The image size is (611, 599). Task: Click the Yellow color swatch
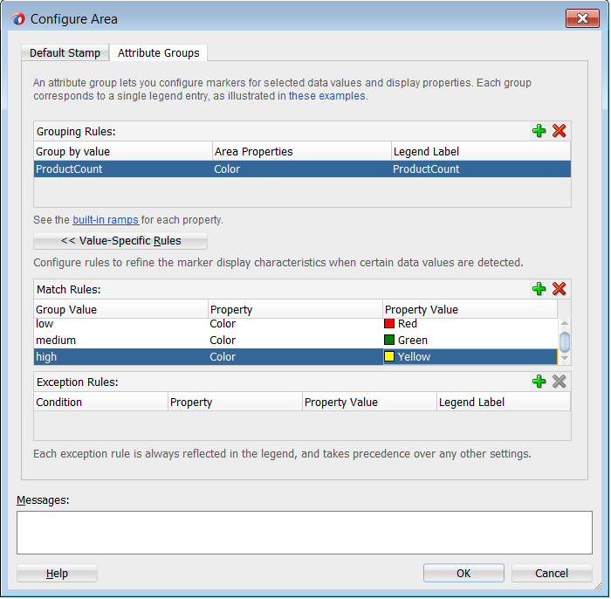pyautogui.click(x=389, y=356)
